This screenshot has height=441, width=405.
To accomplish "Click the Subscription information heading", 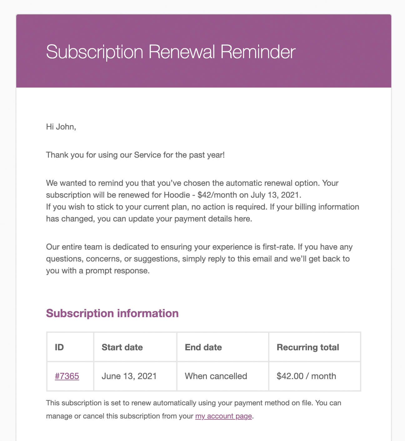I will click(112, 313).
